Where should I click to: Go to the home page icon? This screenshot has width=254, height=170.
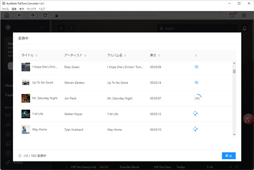coord(7,15)
